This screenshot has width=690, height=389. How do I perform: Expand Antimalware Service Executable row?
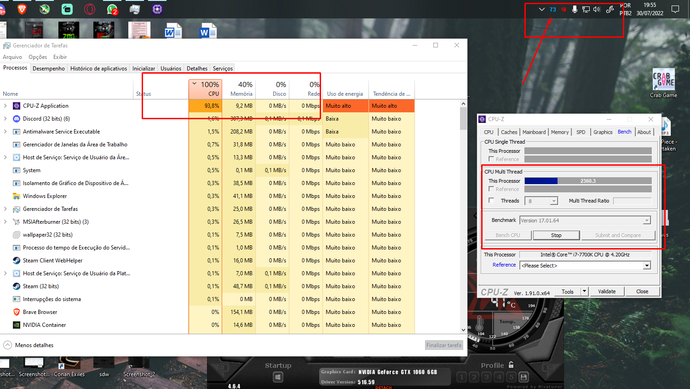tap(6, 132)
